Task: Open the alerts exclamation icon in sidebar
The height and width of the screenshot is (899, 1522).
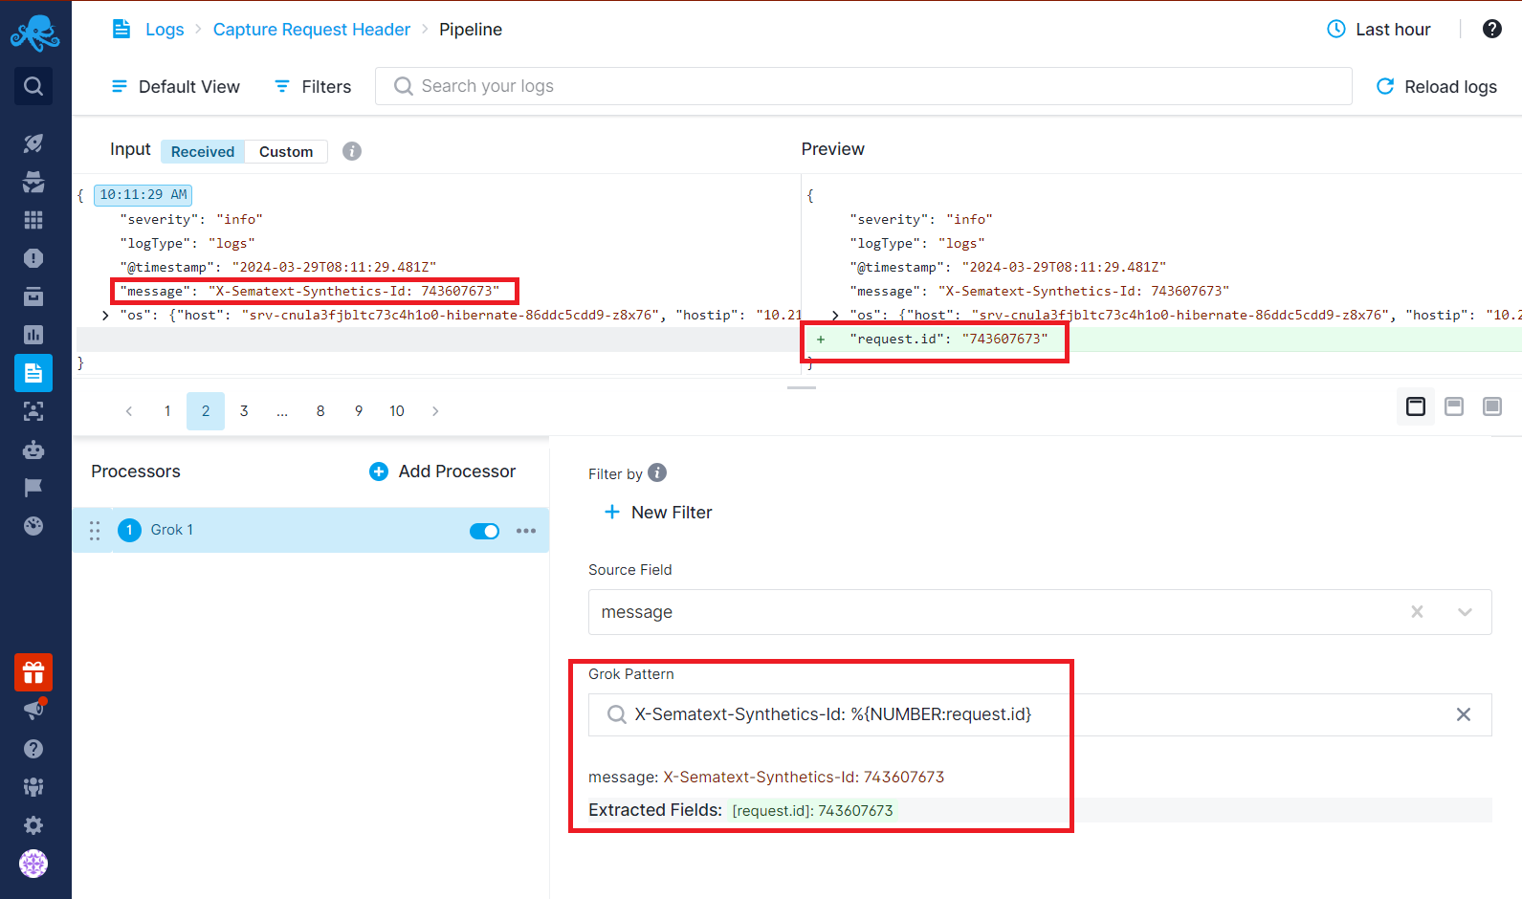Action: click(x=33, y=258)
